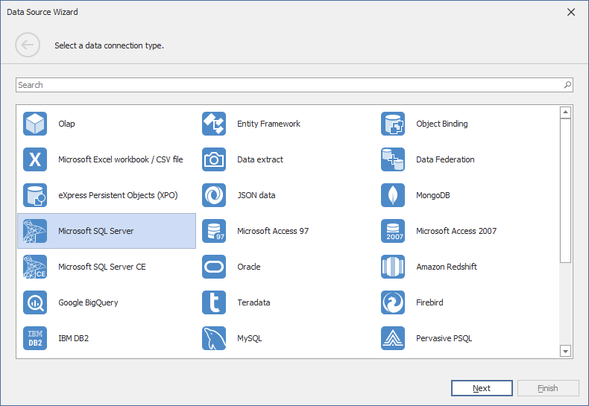Click the vertical scrollbar thumb
Image resolution: width=589 pixels, height=406 pixels.
click(x=565, y=191)
